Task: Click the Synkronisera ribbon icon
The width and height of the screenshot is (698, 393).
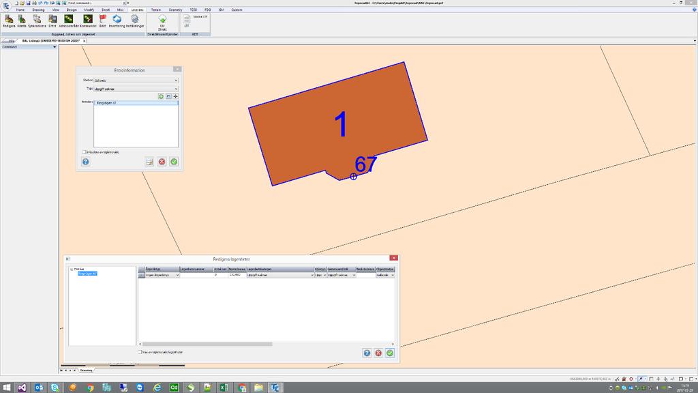Action: coord(37,21)
